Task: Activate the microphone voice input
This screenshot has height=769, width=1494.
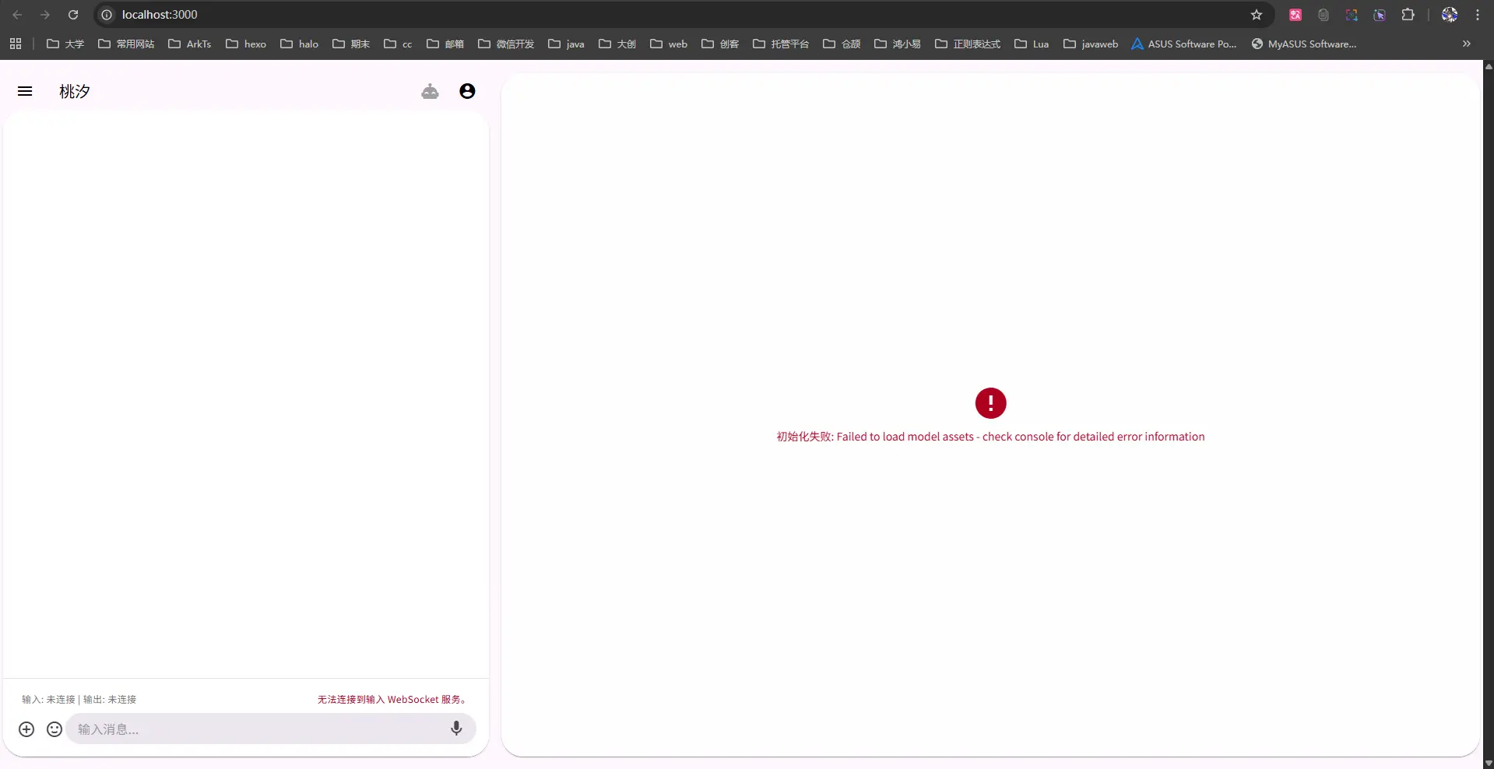Action: pyautogui.click(x=456, y=729)
